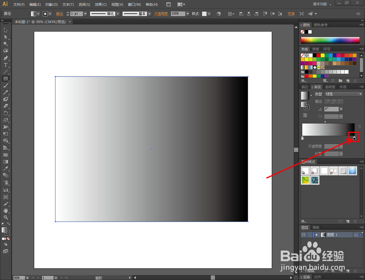Switch to 透明度 panel tab
This screenshot has width=365, height=280.
[330, 87]
